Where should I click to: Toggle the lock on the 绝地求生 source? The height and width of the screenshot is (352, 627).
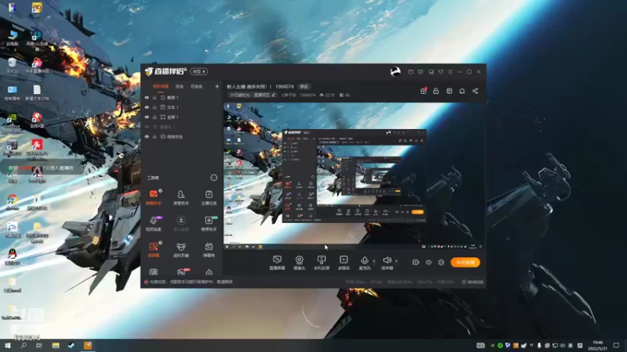point(154,136)
